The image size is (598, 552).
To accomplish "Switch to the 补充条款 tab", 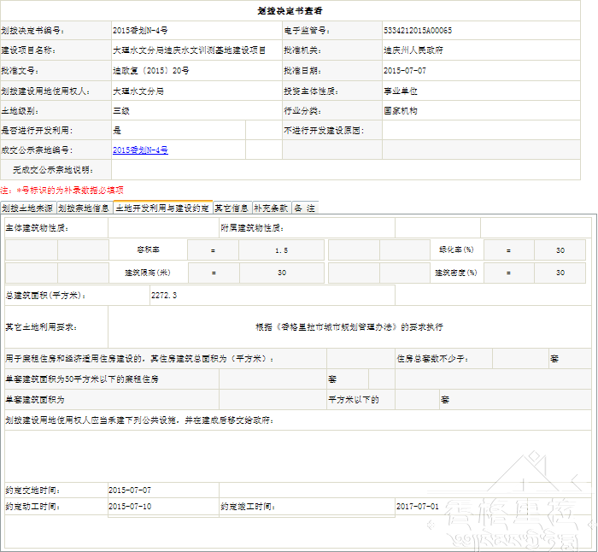I will pyautogui.click(x=271, y=208).
